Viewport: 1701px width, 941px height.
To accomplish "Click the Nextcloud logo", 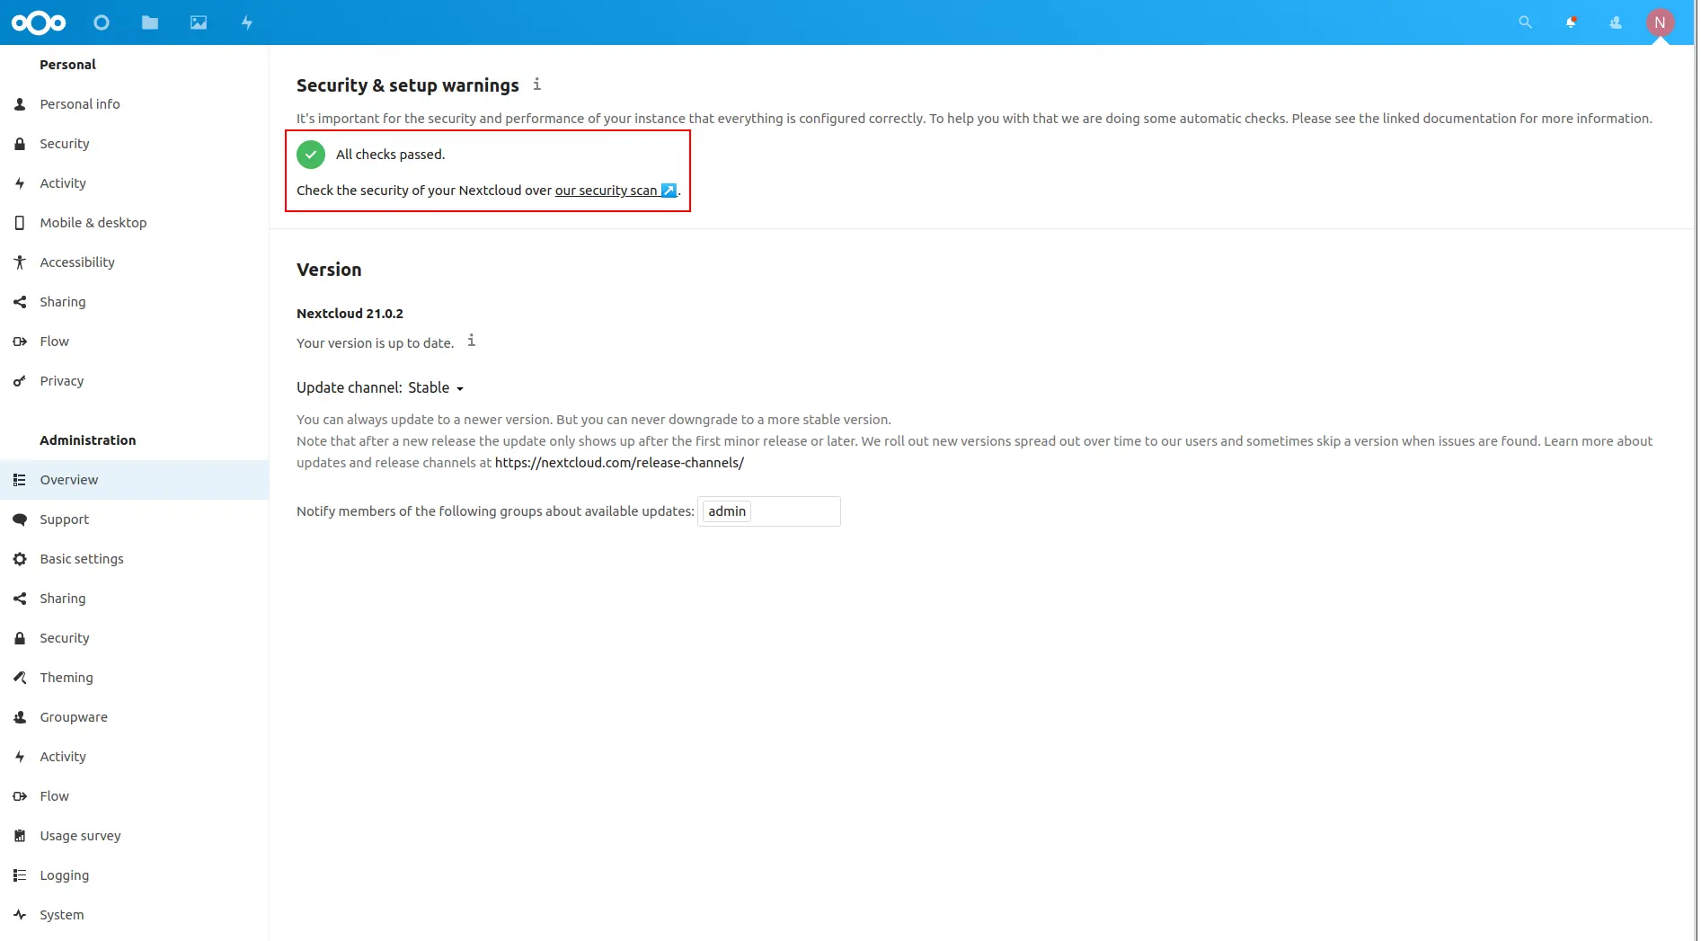I will point(39,22).
